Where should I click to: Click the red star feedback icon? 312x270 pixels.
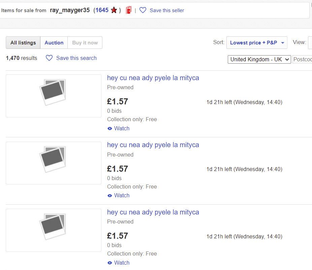(114, 10)
